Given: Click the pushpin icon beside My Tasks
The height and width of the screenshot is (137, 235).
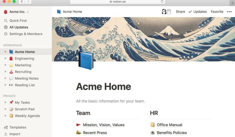Looking at the screenshot, I should (x=11, y=102).
